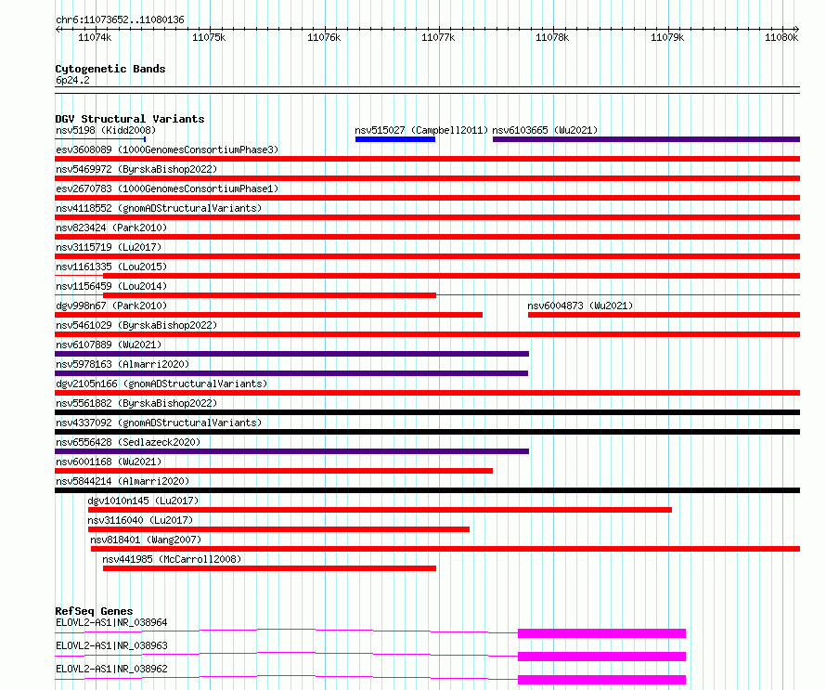Screen dimensions: 826x690
Task: Click the black bar under nsv5844214
Action: 427,490
